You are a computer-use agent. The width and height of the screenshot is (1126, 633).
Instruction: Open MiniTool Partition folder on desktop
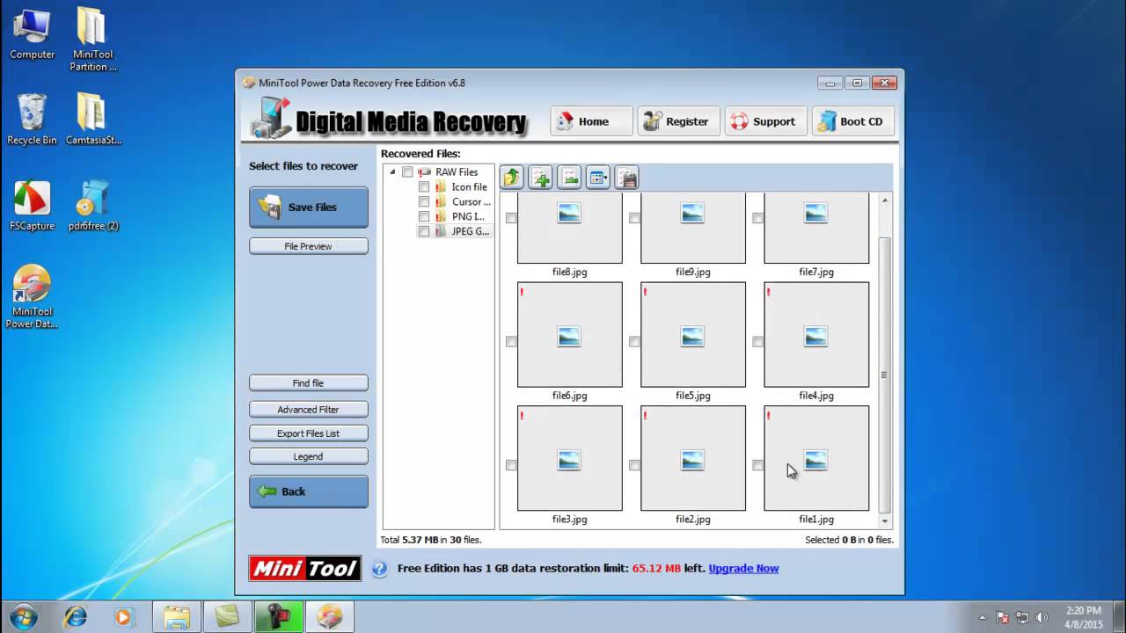(x=93, y=40)
